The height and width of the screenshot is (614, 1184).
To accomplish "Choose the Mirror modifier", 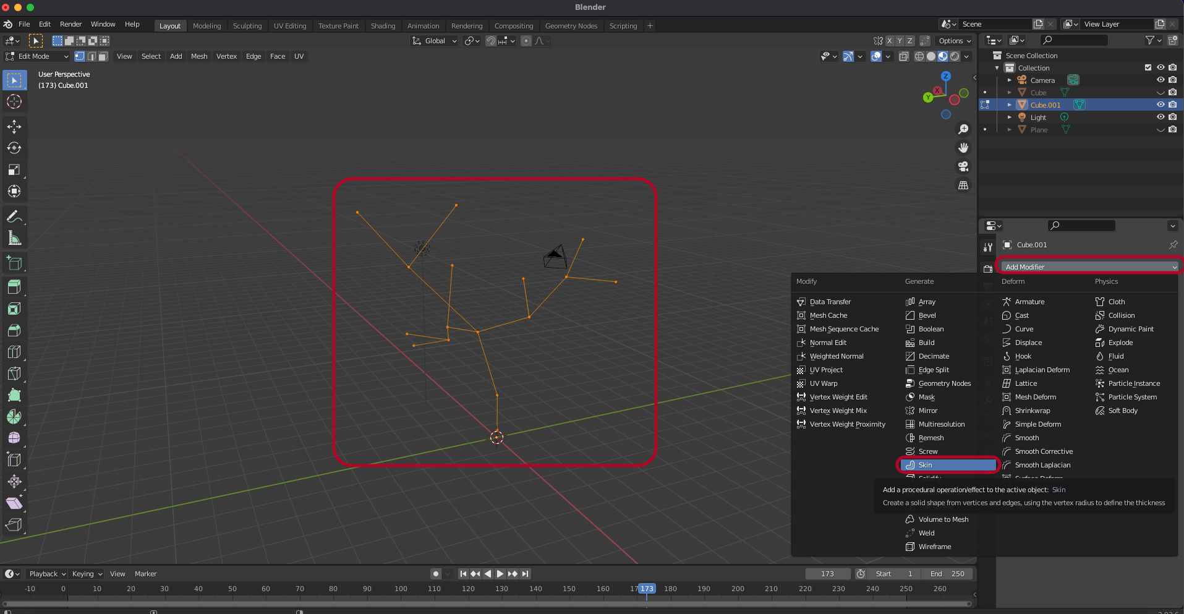I will (927, 411).
